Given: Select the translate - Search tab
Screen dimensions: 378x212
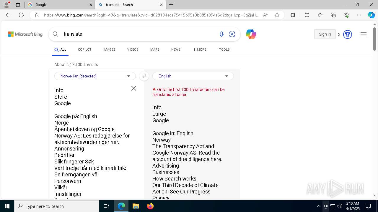Looking at the screenshot, I should (131, 5).
